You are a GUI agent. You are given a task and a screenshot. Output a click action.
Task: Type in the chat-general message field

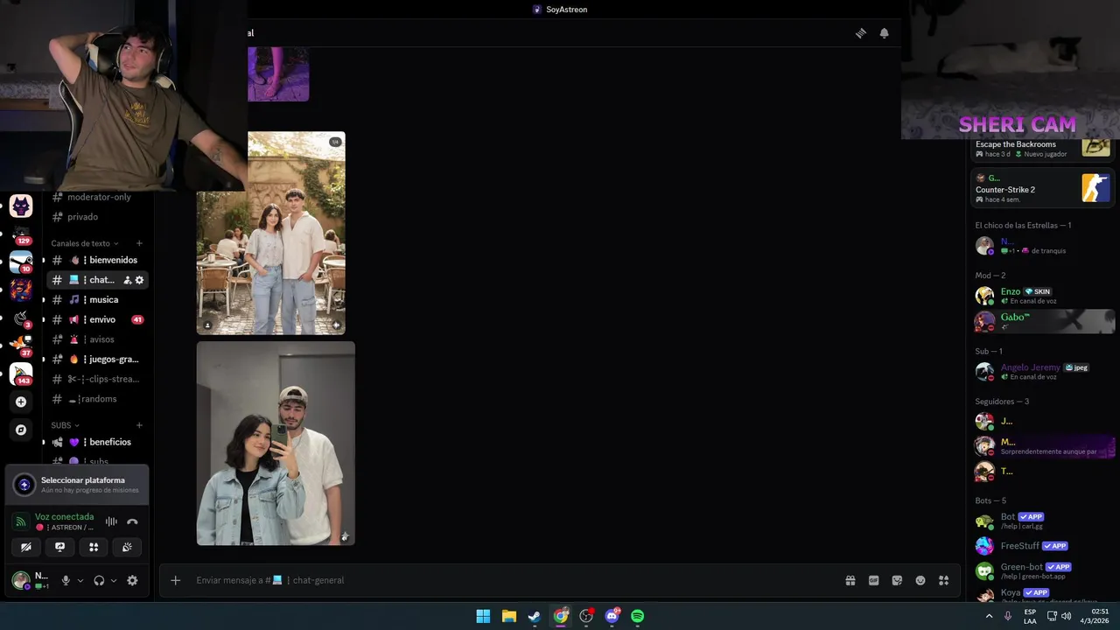[x=516, y=580]
